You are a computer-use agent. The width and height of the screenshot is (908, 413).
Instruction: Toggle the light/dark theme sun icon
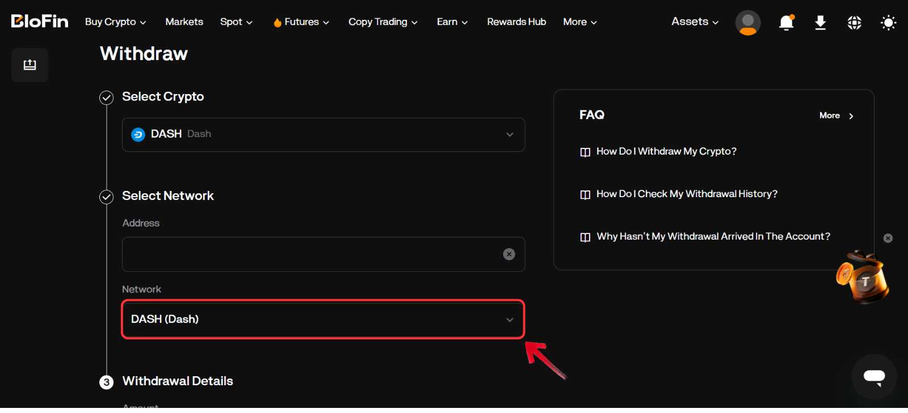pos(888,23)
